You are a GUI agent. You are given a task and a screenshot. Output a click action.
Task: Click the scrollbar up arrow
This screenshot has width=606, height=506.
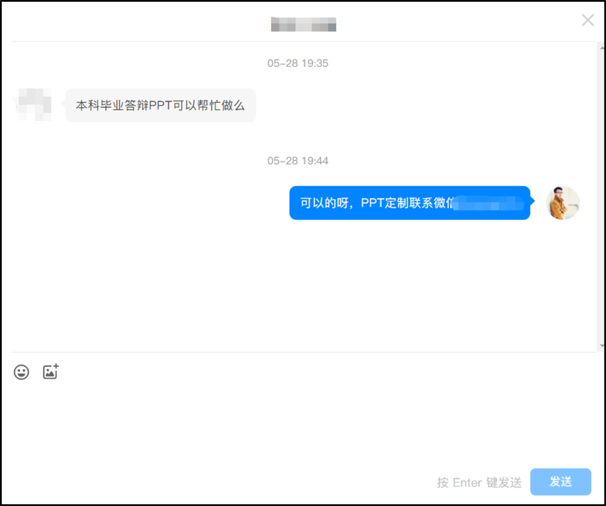click(x=602, y=48)
